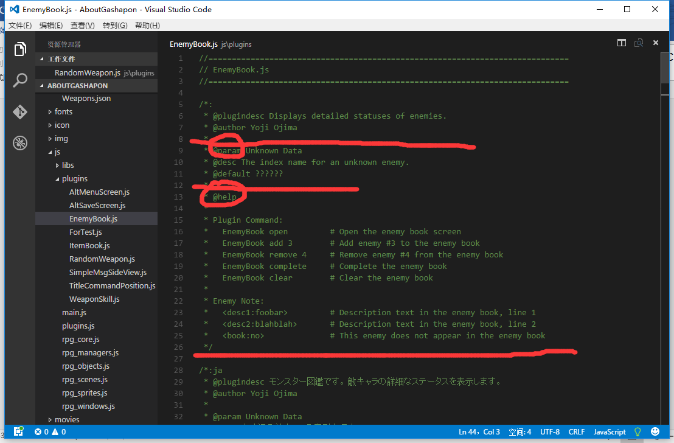This screenshot has width=674, height=443.
Task: Click the sync icon at status bar start
Action: pyautogui.click(x=18, y=431)
